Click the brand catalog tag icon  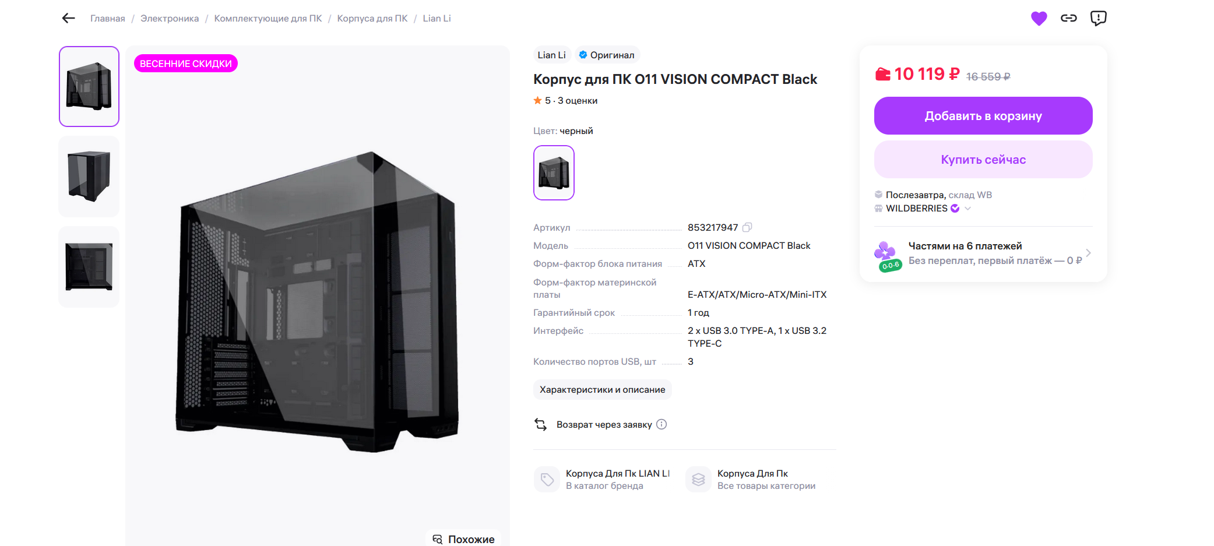(547, 480)
